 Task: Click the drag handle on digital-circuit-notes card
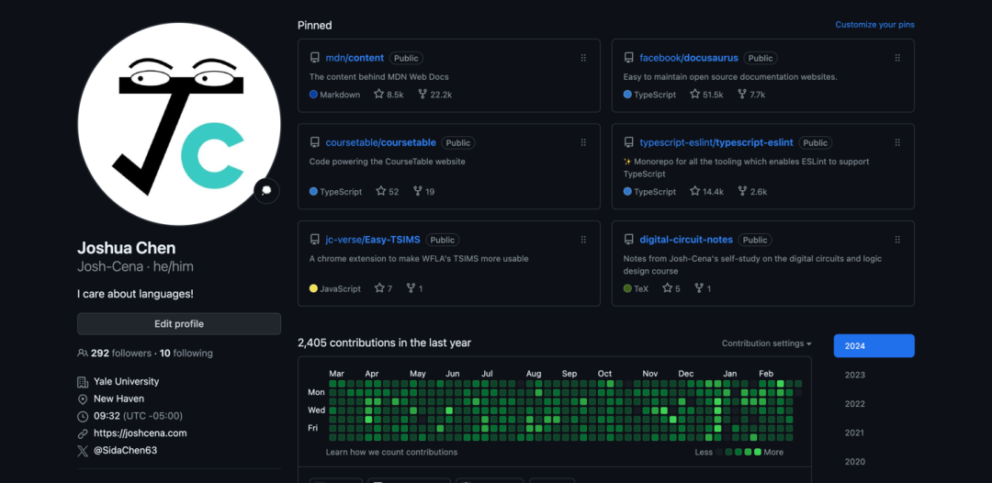point(897,240)
